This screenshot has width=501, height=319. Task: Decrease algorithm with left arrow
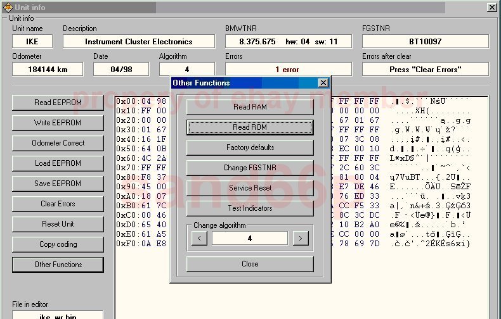click(x=199, y=238)
